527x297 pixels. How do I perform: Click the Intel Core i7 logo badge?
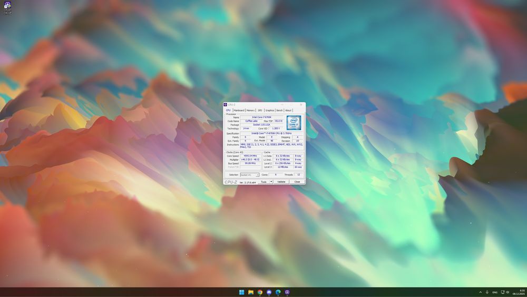click(294, 123)
